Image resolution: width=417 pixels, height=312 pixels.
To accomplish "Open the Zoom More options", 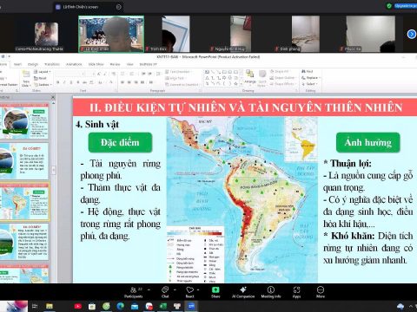I will coord(321,292).
